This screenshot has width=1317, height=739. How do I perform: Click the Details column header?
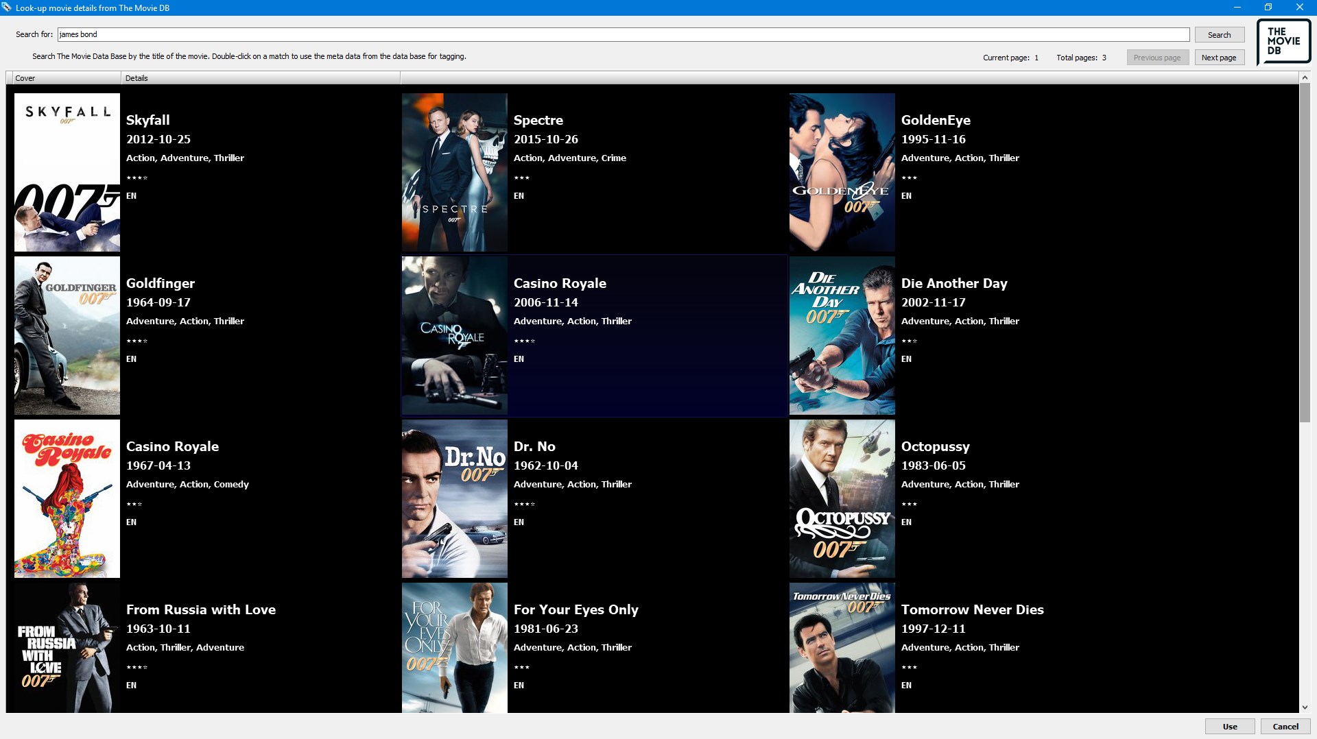[x=261, y=78]
